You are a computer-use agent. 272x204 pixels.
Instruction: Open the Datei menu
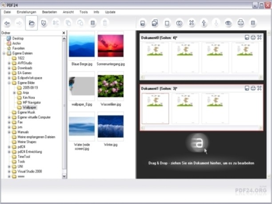[7, 12]
